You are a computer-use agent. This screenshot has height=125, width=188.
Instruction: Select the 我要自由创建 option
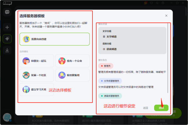click(x=55, y=39)
